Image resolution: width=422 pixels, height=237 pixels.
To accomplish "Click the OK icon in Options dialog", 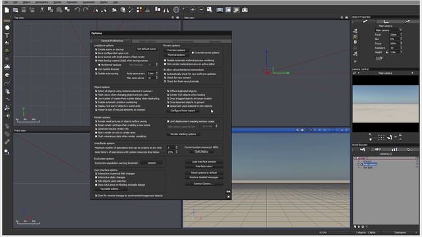I will [x=228, y=192].
